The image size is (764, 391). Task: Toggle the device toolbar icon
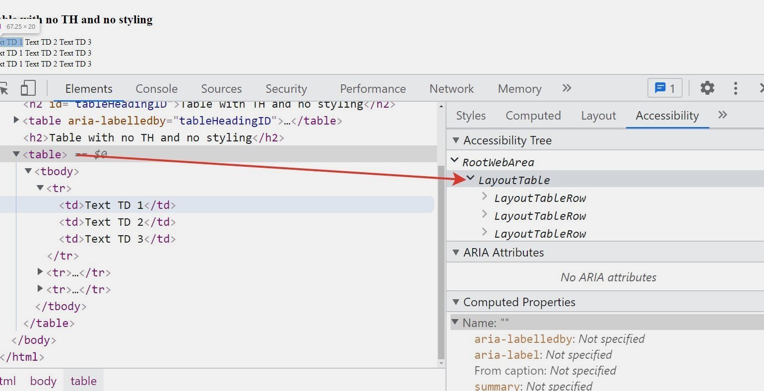28,88
